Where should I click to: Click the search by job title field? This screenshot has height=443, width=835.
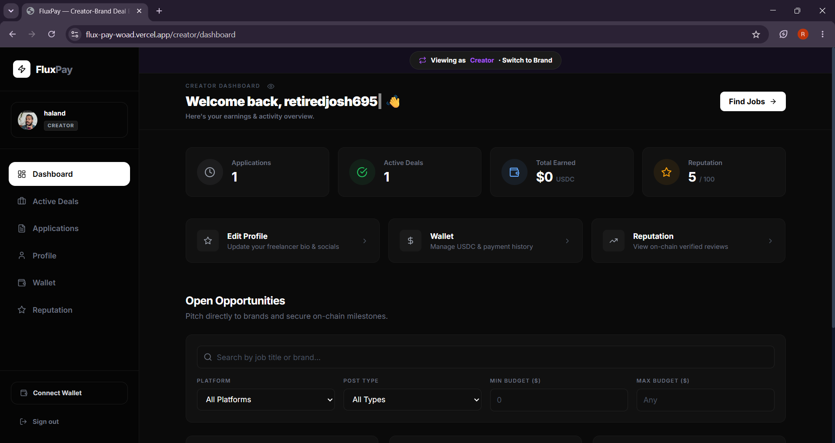pos(485,357)
